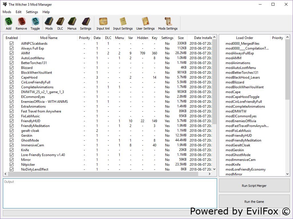
Task: Toggle the ImmersiveCam checkbox
Action: tap(12, 145)
